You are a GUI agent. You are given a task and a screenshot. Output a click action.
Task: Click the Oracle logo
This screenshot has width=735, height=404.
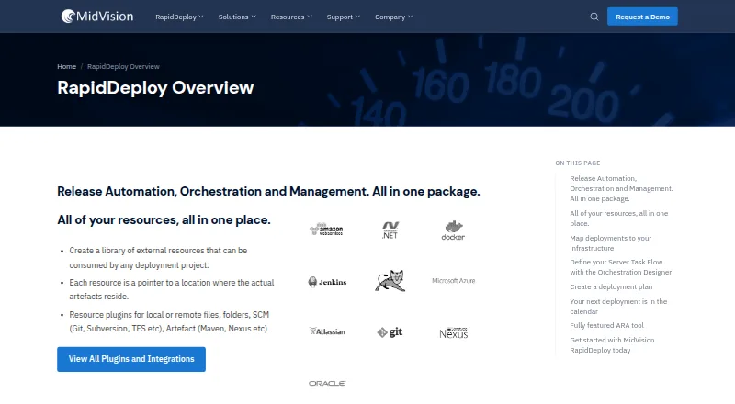(x=327, y=384)
